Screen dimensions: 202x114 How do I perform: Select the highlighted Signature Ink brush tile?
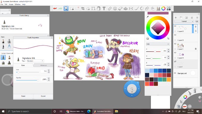click(x=3, y=57)
